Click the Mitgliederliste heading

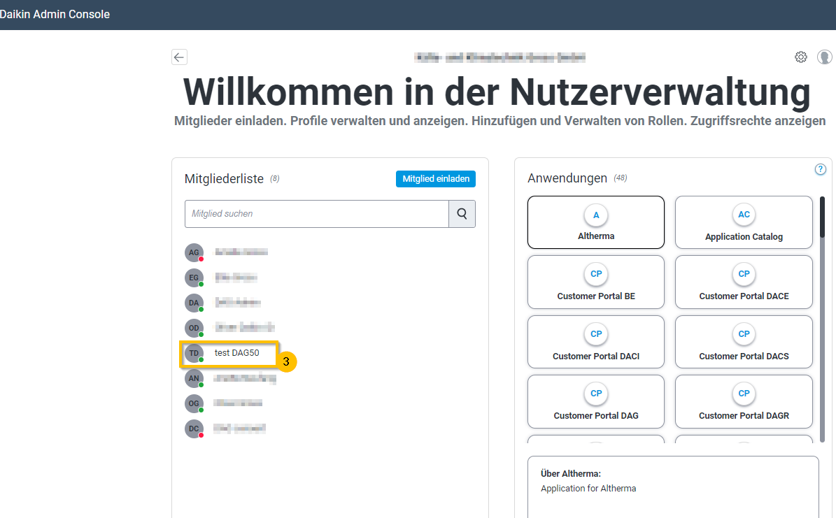coord(224,178)
